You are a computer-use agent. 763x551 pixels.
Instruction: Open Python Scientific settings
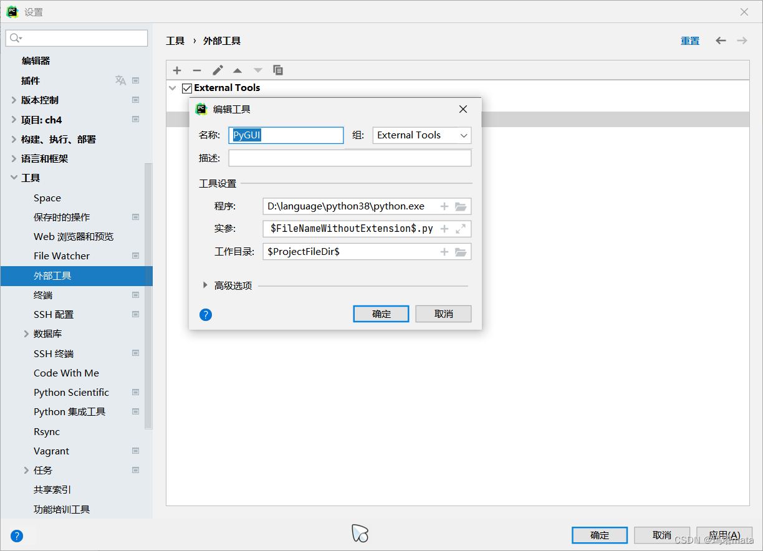point(71,392)
